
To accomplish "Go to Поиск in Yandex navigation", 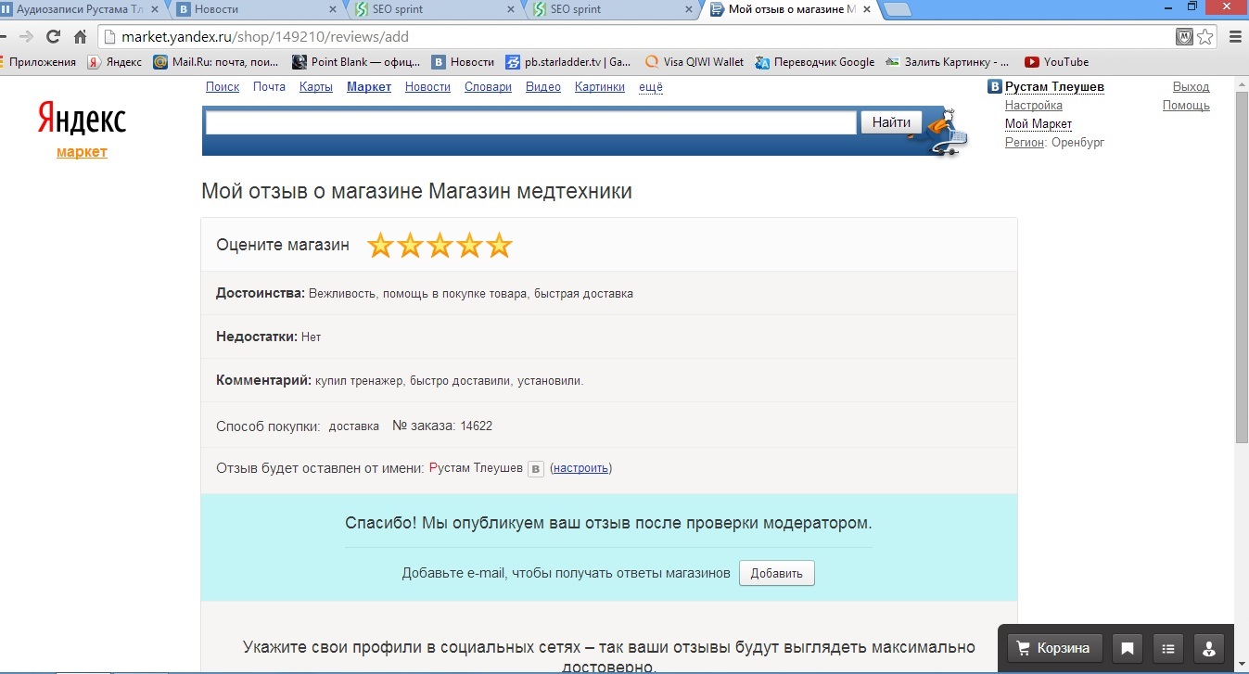I will (223, 86).
